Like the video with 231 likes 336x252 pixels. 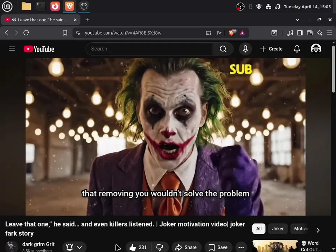click(x=139, y=247)
